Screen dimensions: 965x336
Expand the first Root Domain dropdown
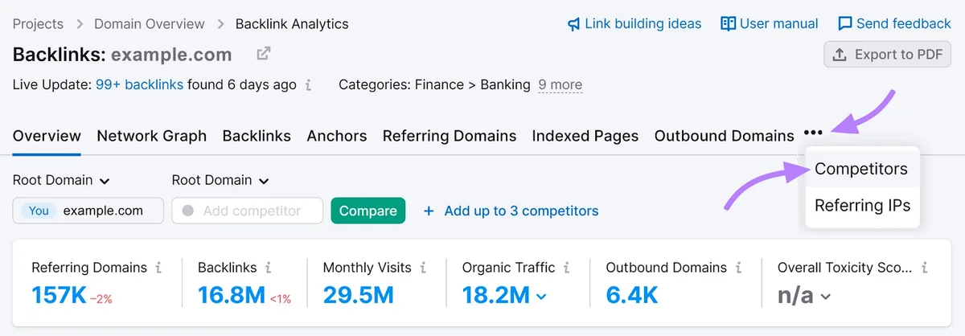click(61, 180)
